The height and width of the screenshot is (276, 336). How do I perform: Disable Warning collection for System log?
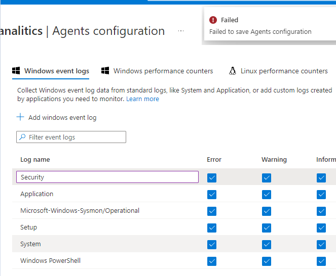[267, 245]
